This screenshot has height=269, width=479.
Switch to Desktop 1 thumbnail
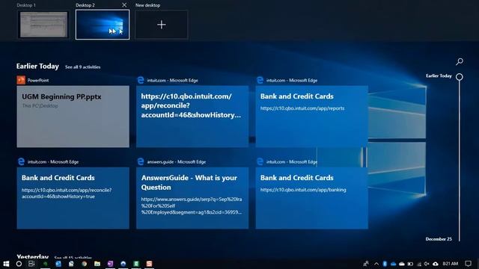point(43,25)
